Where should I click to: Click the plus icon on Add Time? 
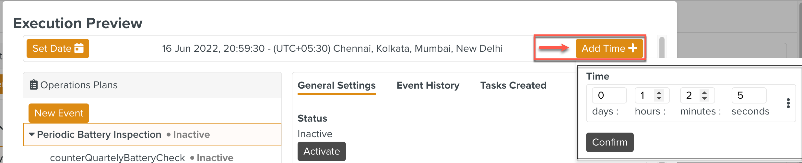click(632, 48)
